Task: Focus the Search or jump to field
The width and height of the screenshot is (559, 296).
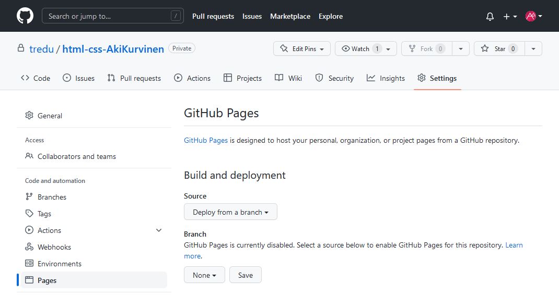Action: (x=113, y=16)
